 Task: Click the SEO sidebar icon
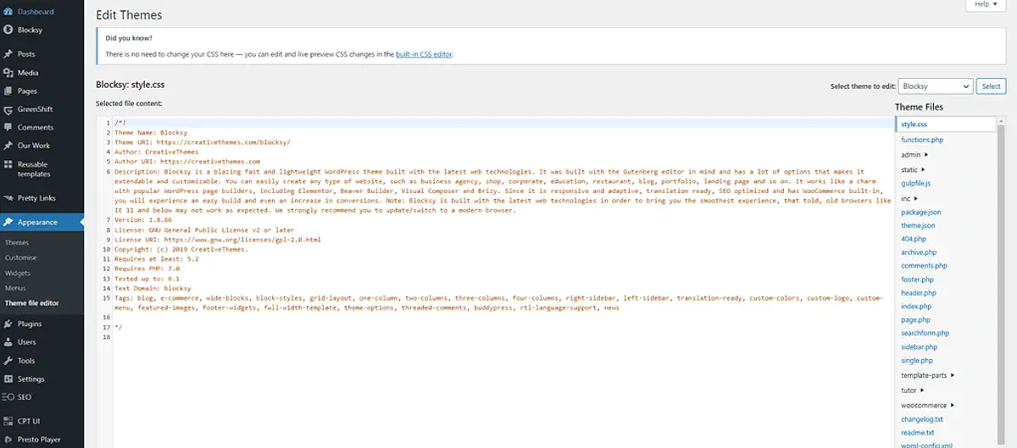8,397
